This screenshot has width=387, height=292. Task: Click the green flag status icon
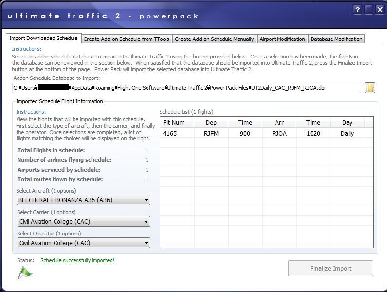25,273
